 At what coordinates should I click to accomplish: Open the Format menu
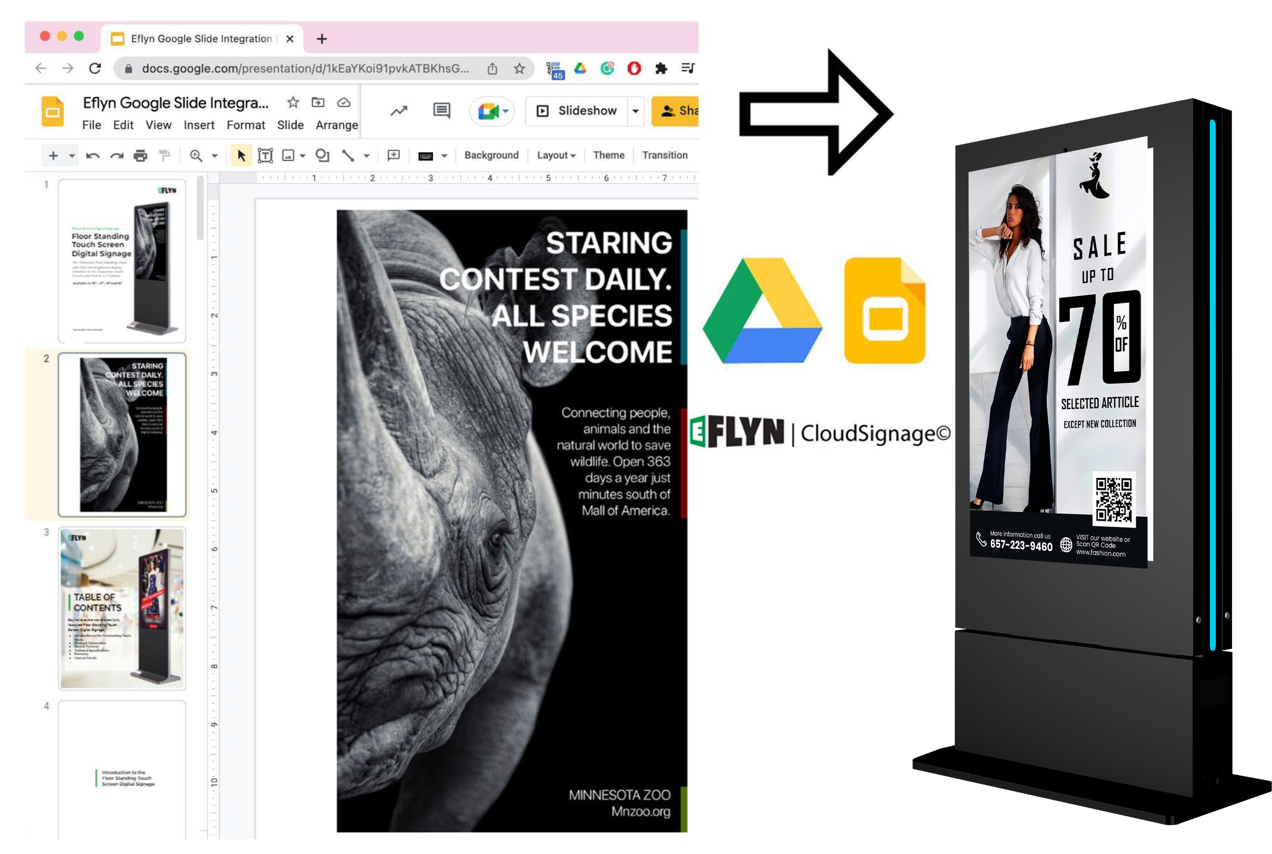[x=246, y=125]
